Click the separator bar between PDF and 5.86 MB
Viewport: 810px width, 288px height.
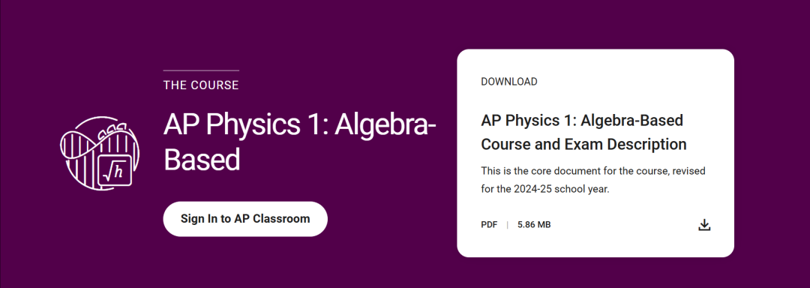pyautogui.click(x=507, y=225)
